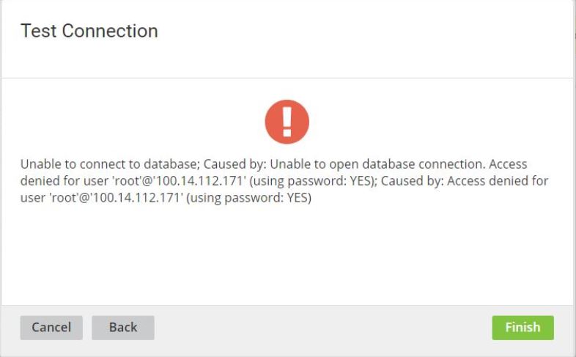
Task: Click the "Test Connection" dialog title
Action: point(89,31)
